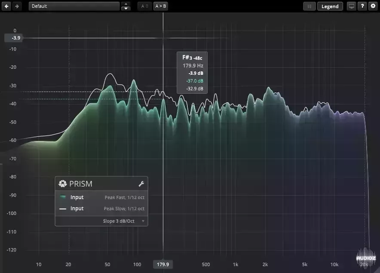The width and height of the screenshot is (380, 273).
Task: Click the F#3 frequency readout box
Action: 192,72
